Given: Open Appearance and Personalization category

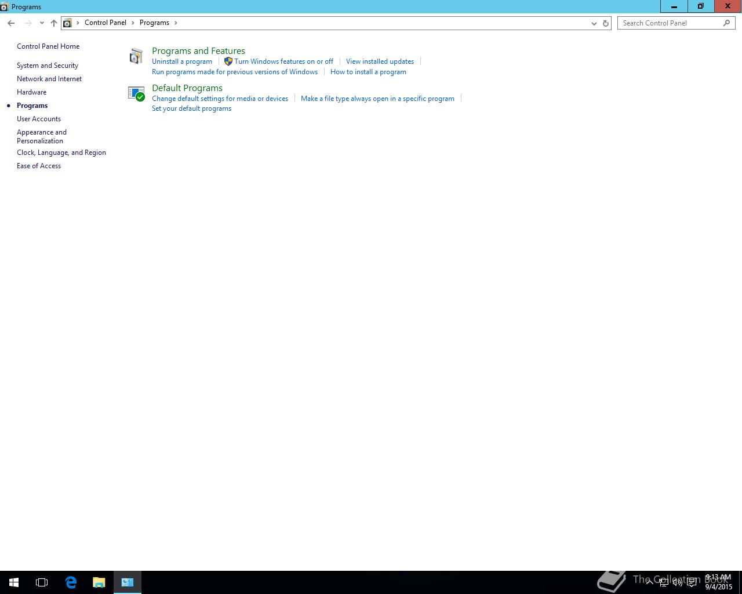Looking at the screenshot, I should (x=42, y=136).
